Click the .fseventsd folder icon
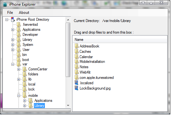 [x=19, y=25]
